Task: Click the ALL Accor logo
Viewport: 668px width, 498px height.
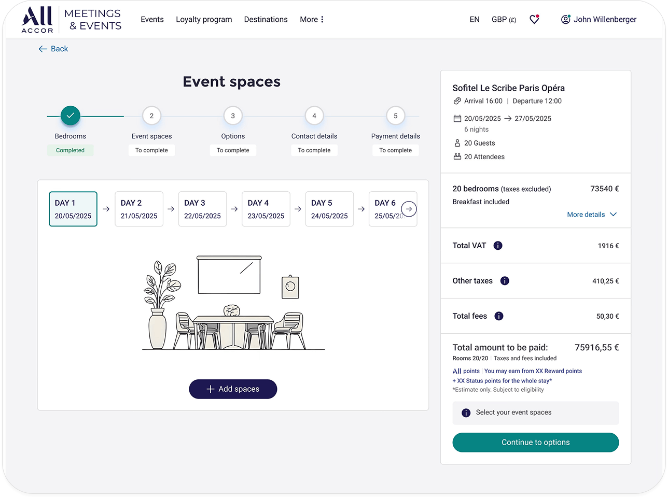Action: 36,19
